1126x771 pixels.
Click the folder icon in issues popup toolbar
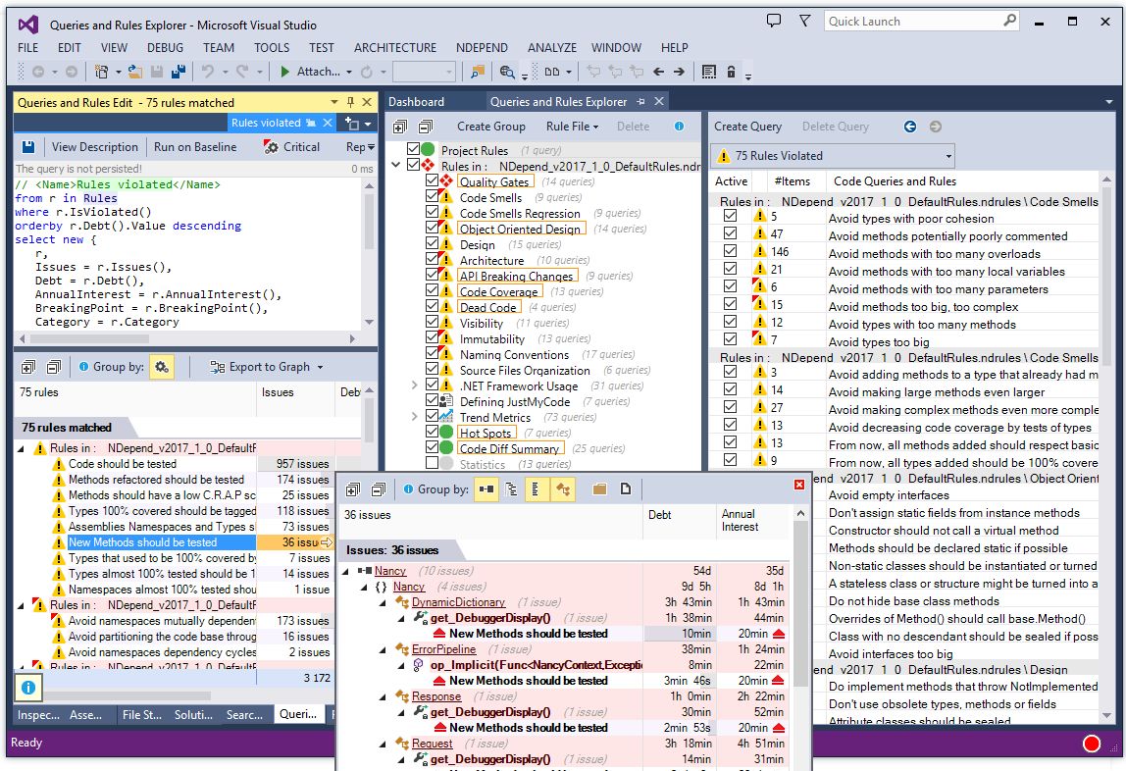[x=599, y=489]
